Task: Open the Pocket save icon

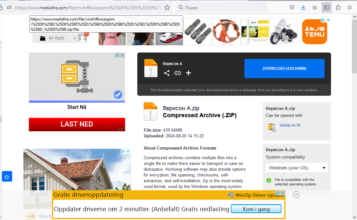Action: (292, 7)
